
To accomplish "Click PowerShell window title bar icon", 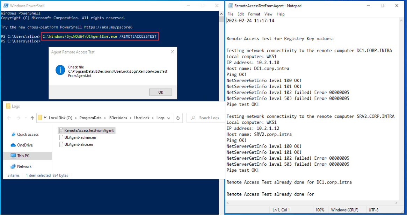I will point(6,6).
